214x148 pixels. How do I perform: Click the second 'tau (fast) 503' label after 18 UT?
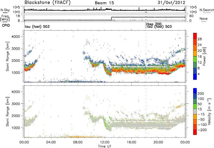(159, 26)
